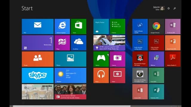Screen dimensions: 191x107
Task: Open the Travel tile labeled Playful Padua
Action: tap(101, 26)
